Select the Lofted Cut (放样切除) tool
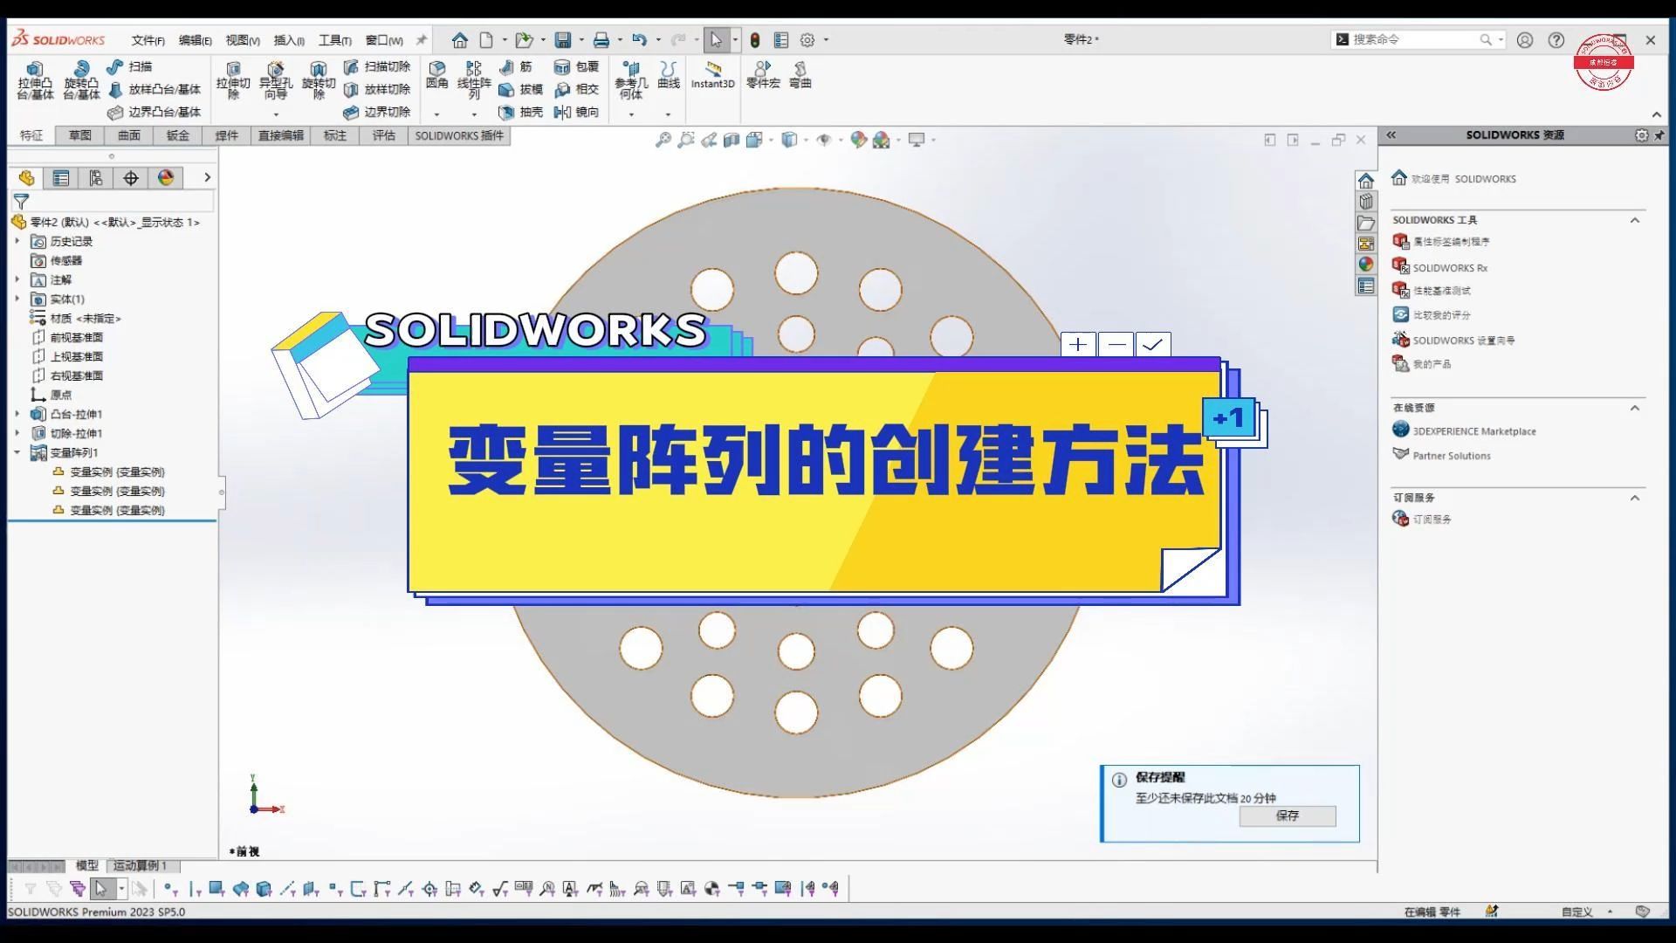Viewport: 1676px width, 943px height. pyautogui.click(x=376, y=89)
